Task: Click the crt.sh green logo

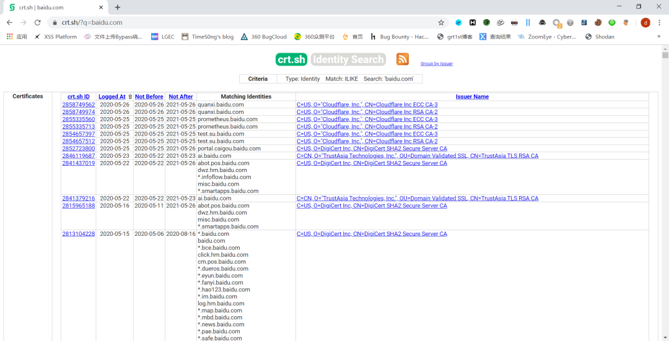Action: [291, 59]
